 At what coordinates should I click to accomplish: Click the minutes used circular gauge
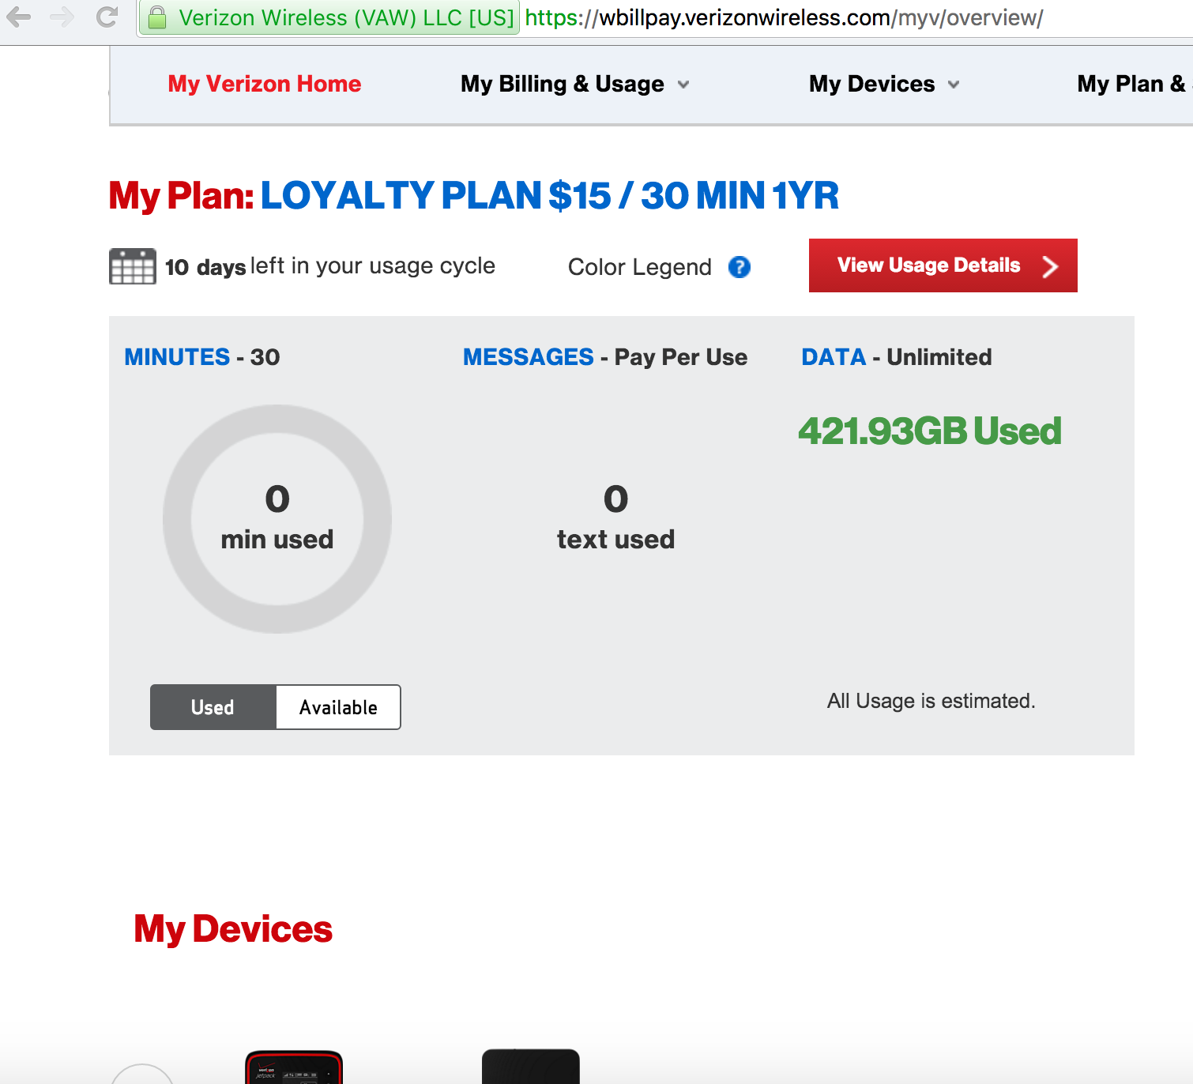[277, 519]
